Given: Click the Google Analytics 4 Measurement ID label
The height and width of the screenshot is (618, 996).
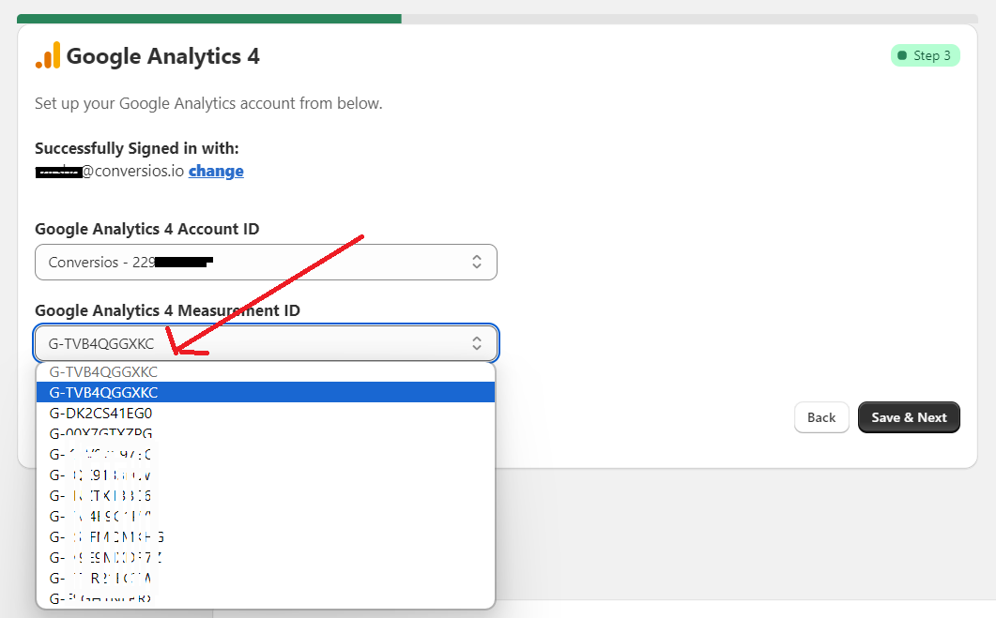Looking at the screenshot, I should pyautogui.click(x=167, y=310).
